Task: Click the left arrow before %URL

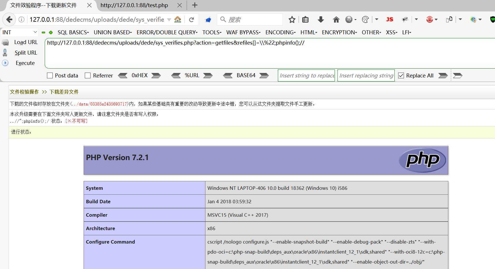Action: [x=176, y=75]
